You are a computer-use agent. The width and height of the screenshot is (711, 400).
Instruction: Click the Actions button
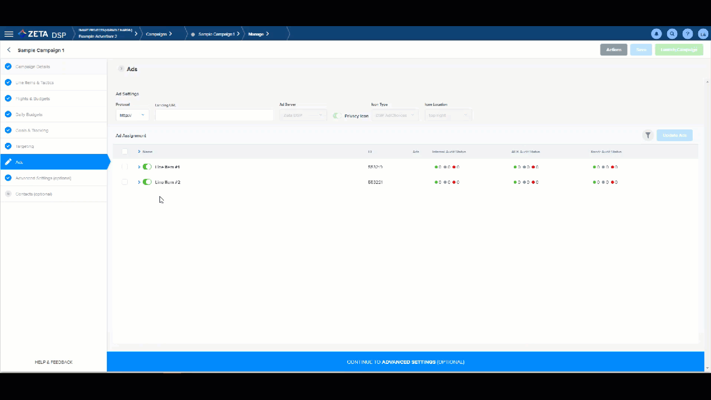click(613, 50)
